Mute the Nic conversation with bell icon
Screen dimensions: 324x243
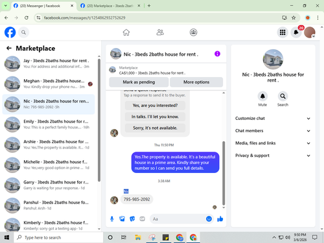(262, 97)
